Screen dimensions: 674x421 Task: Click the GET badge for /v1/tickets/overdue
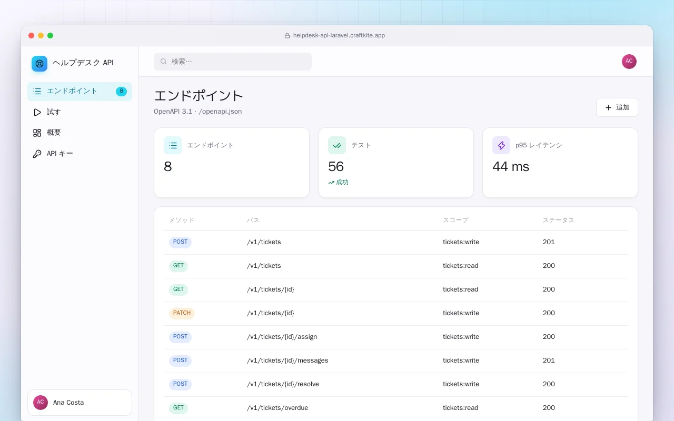(179, 408)
